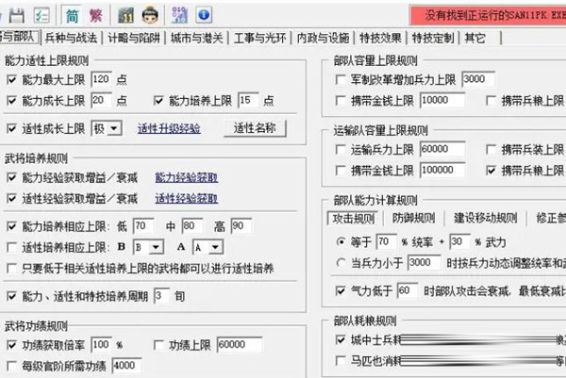Open the 计略与陷阱 tab
Image resolution: width=566 pixels, height=378 pixels.
pos(134,38)
